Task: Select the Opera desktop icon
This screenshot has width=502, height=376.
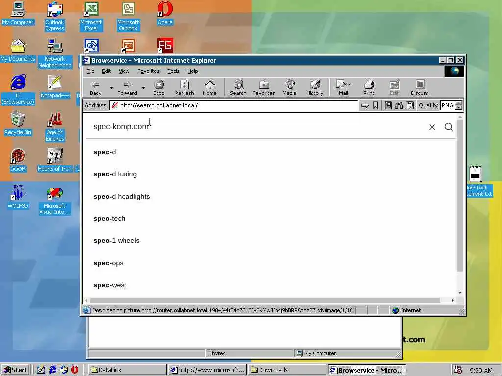Action: [x=165, y=14]
